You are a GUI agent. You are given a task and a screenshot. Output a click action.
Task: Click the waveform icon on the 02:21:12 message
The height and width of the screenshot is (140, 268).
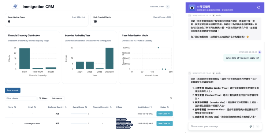[219, 15]
